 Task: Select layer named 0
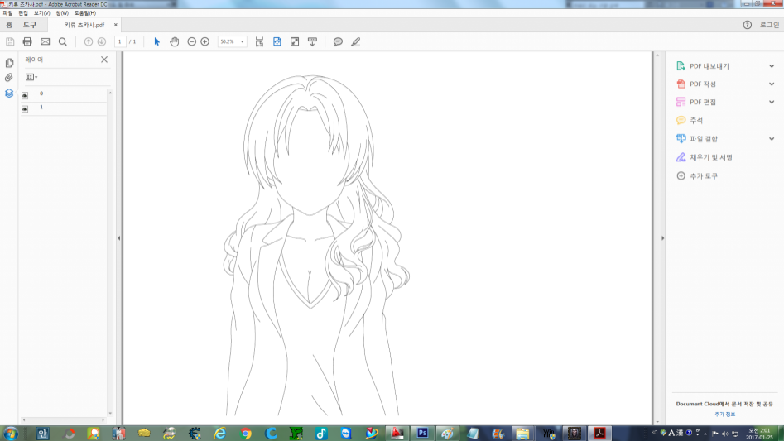point(41,93)
